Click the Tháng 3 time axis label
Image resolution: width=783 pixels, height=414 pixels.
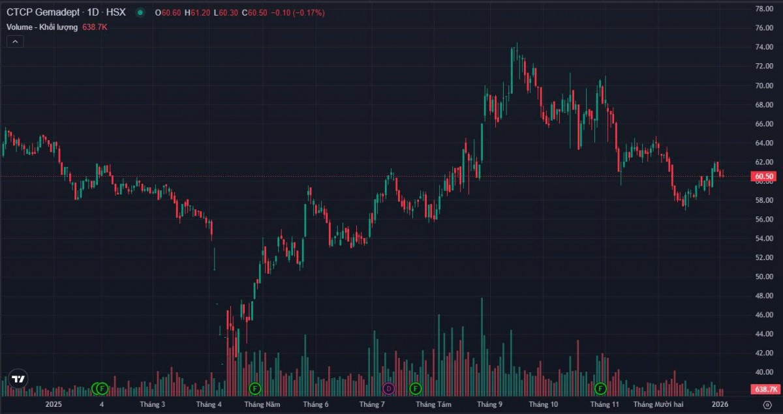pos(153,405)
